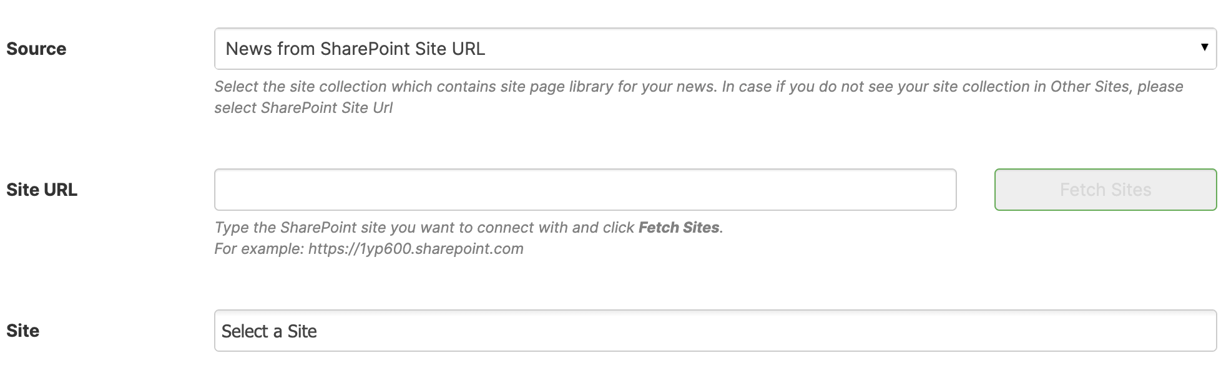
Task: Click the bold Fetch Sites text in instructions
Action: point(677,228)
